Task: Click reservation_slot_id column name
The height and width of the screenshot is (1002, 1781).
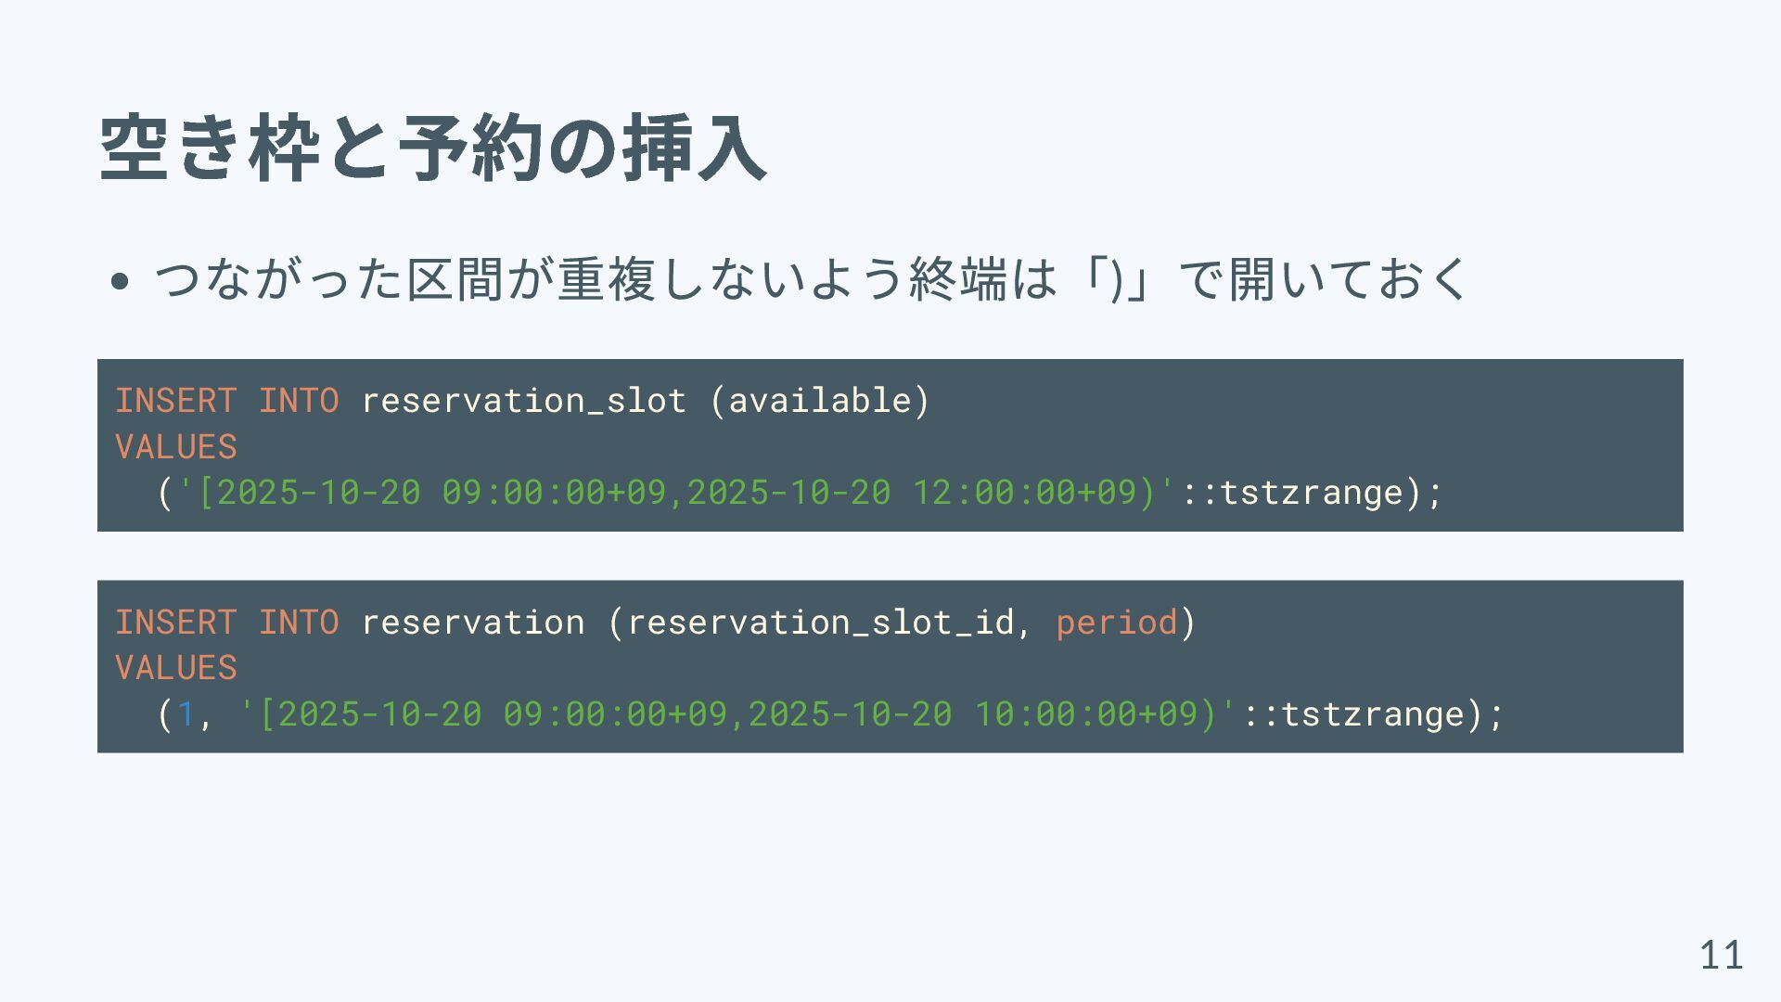Action: click(x=820, y=623)
